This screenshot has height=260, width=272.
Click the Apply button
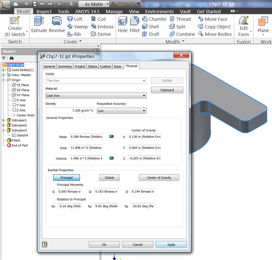point(171,245)
